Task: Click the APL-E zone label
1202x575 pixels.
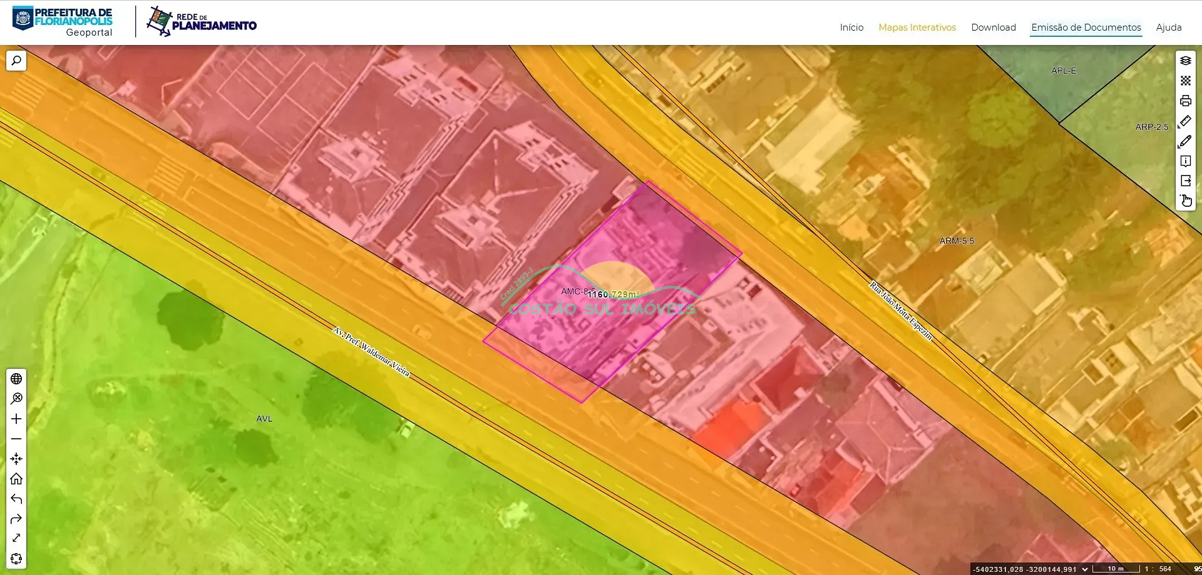Action: [1064, 71]
